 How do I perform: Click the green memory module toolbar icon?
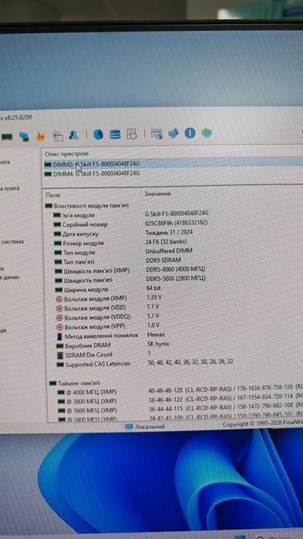(6, 136)
